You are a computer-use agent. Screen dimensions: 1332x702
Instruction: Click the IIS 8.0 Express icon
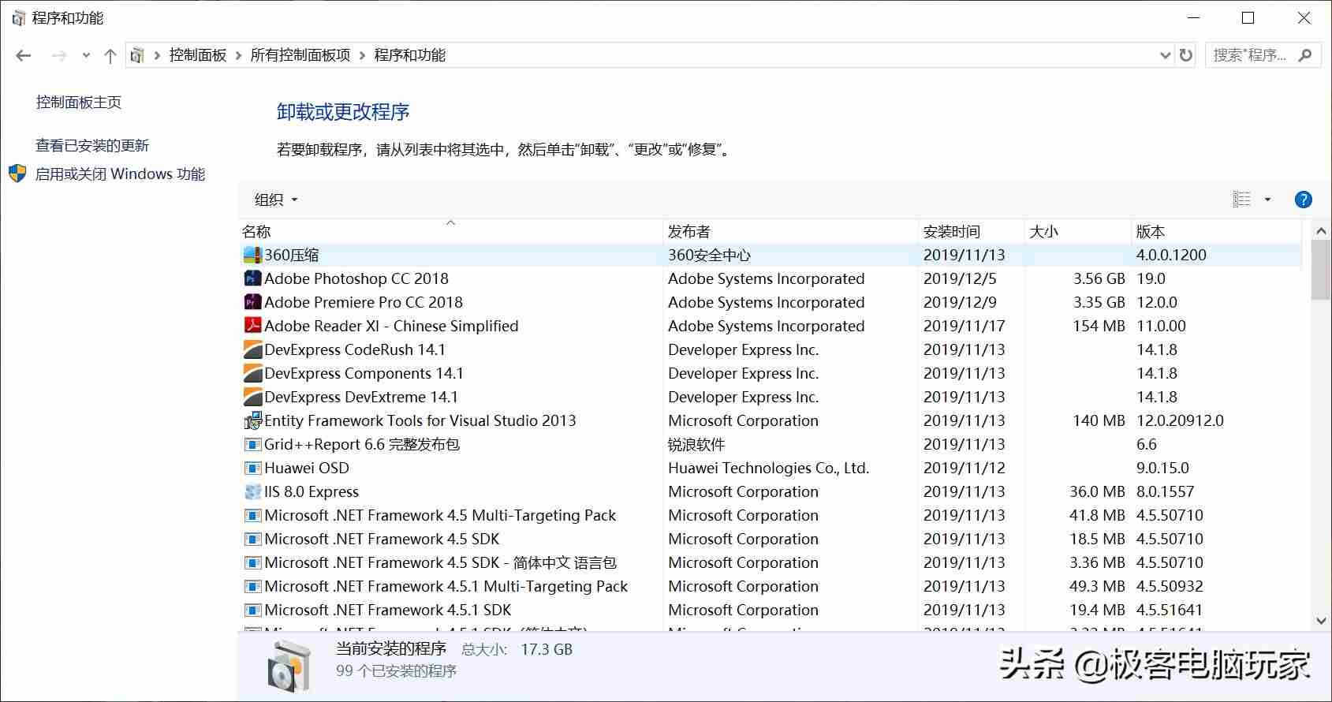252,491
